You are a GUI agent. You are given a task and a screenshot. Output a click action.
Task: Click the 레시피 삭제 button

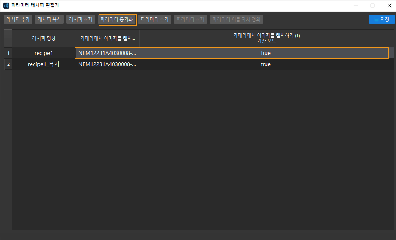[x=81, y=19]
